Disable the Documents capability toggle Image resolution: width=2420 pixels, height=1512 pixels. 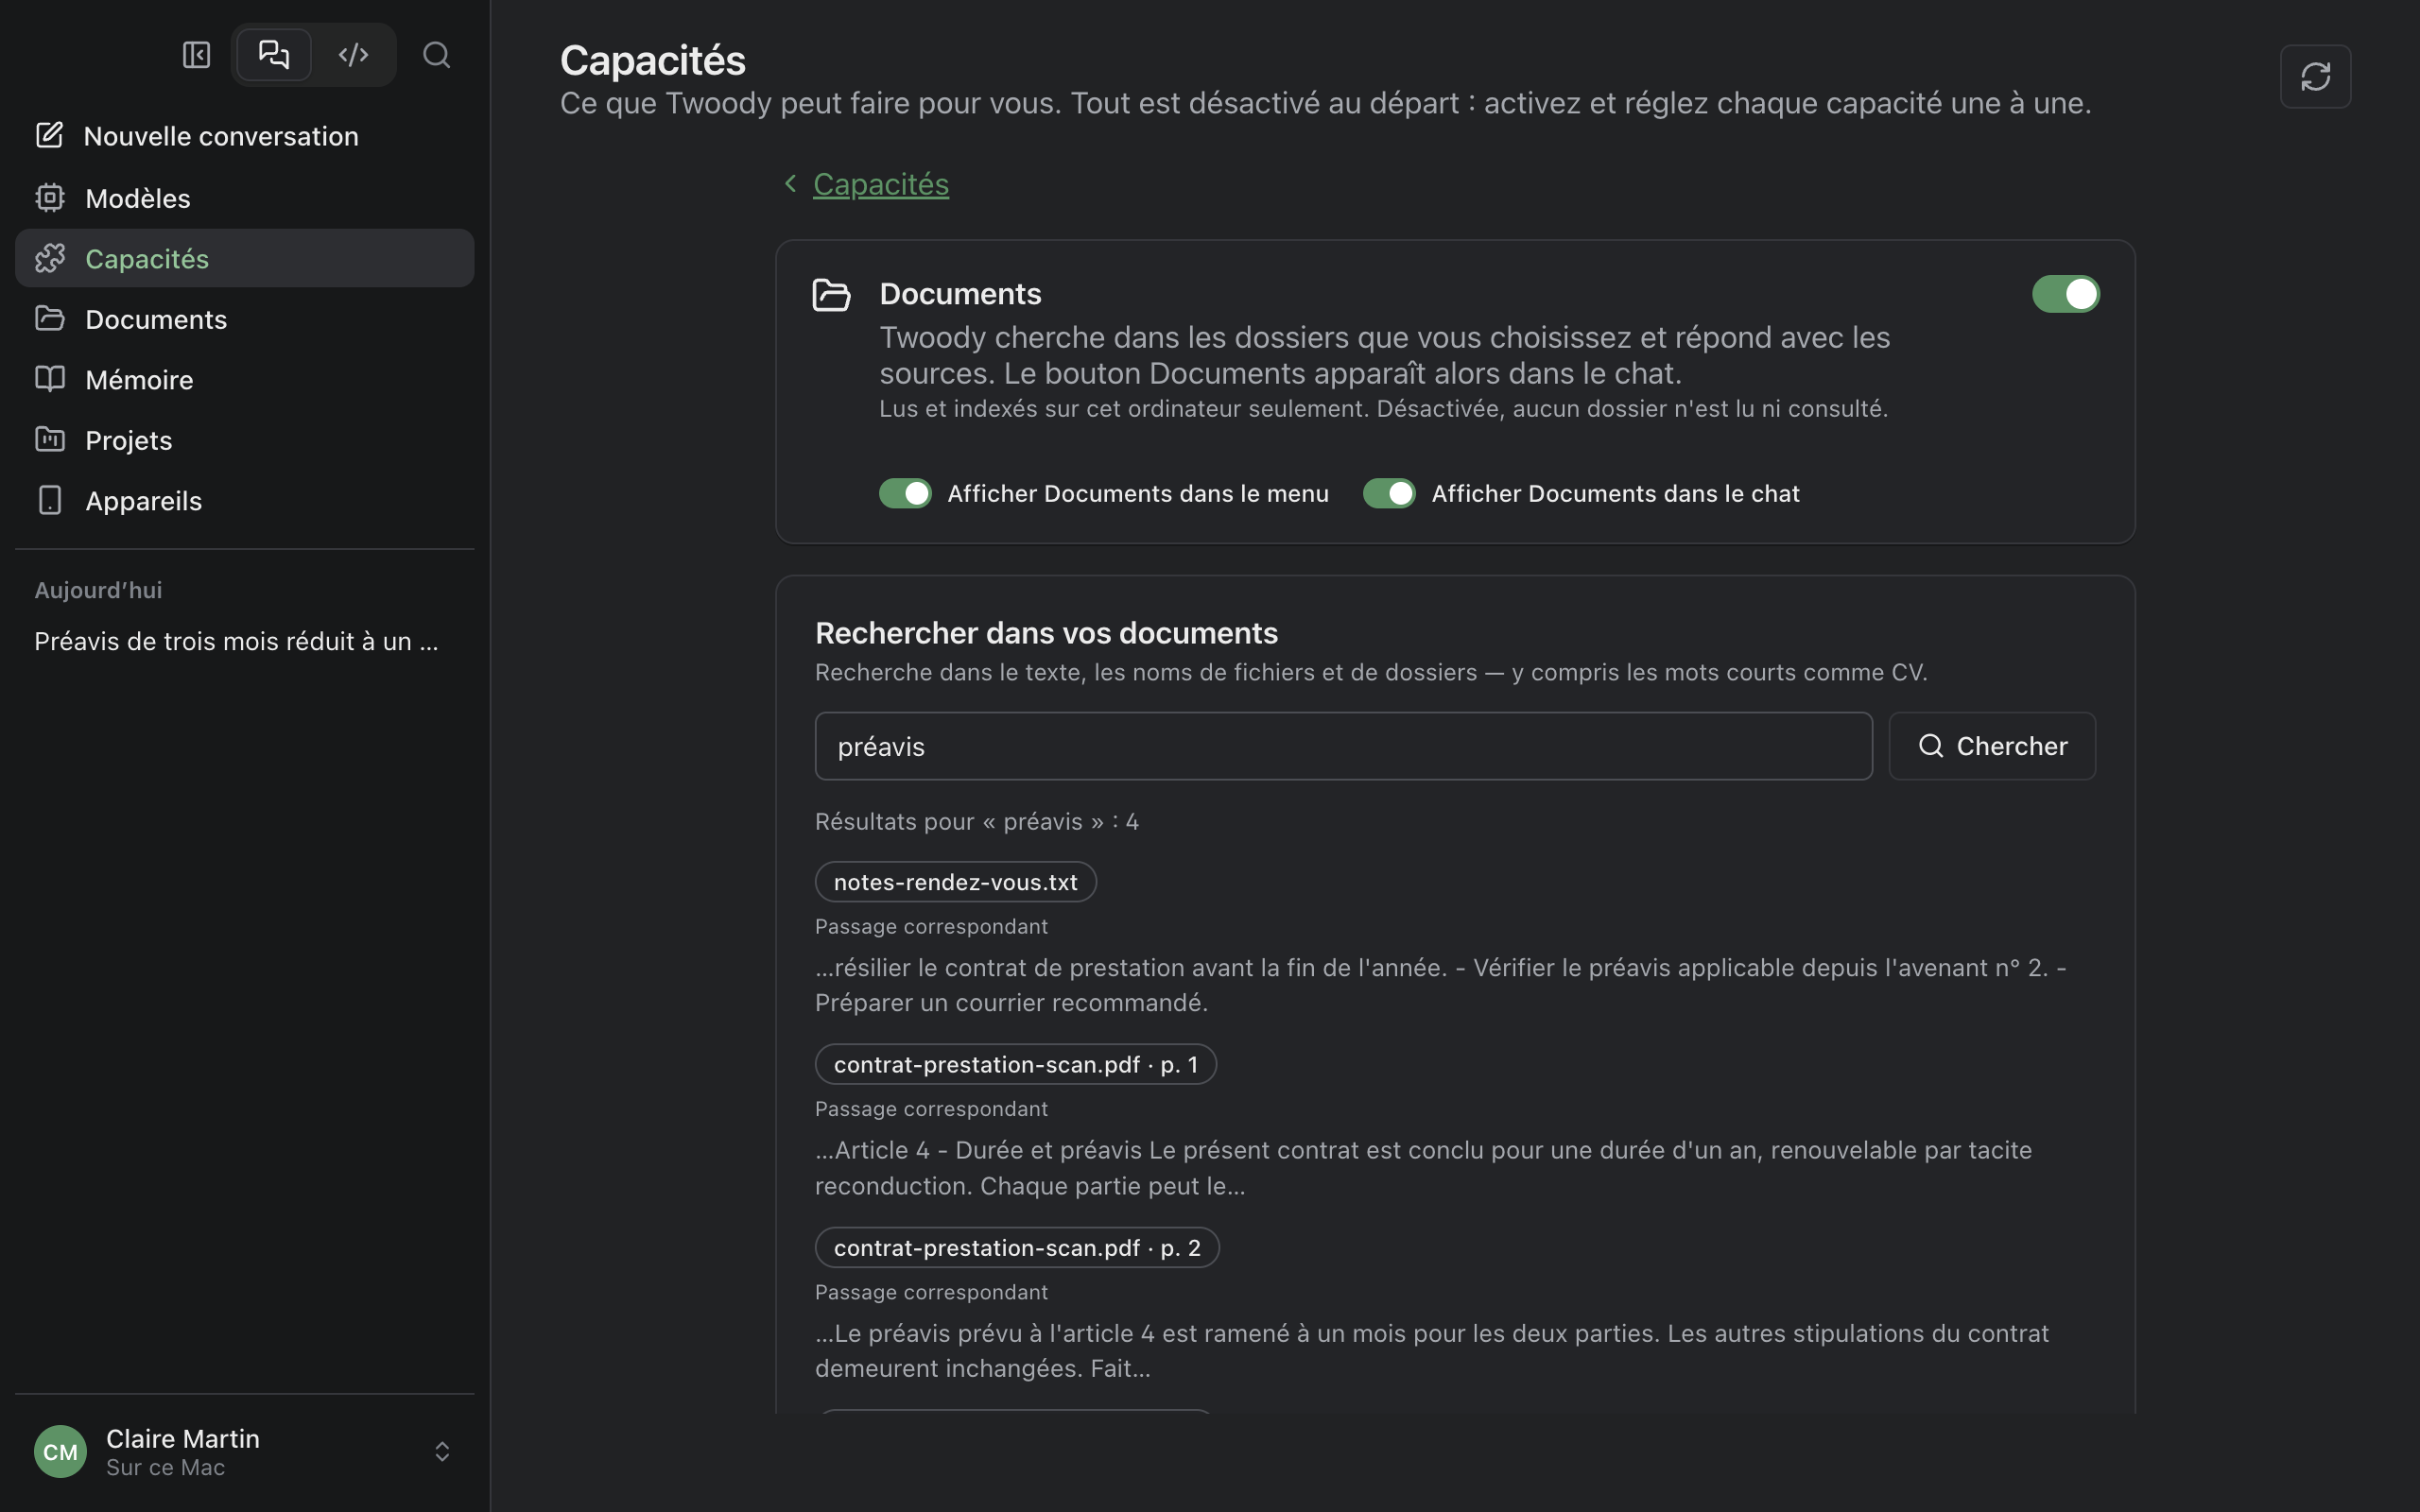pyautogui.click(x=2065, y=294)
